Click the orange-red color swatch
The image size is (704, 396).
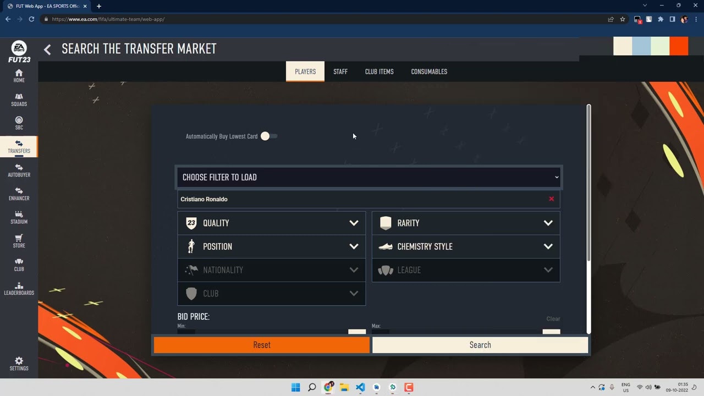click(679, 46)
